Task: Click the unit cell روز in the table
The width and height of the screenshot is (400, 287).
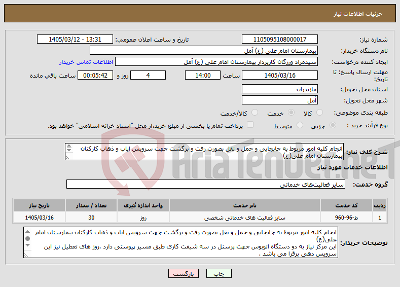Action: [143, 218]
